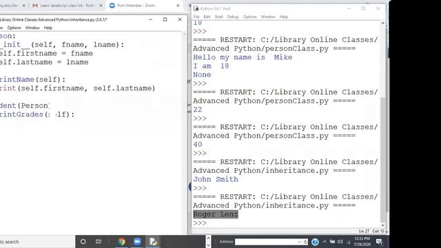Close the Post Attendee - Zoom tab
441x248 pixels.
click(x=178, y=6)
